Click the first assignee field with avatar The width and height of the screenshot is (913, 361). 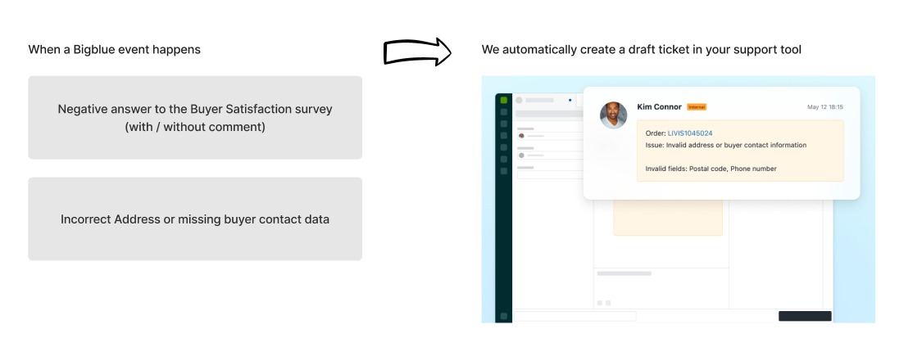[550, 135]
